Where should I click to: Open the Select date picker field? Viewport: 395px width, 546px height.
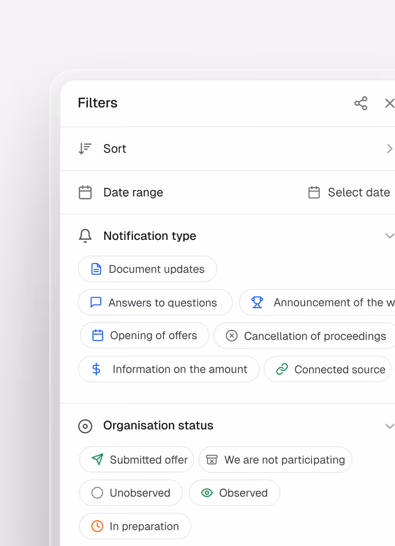pyautogui.click(x=349, y=192)
